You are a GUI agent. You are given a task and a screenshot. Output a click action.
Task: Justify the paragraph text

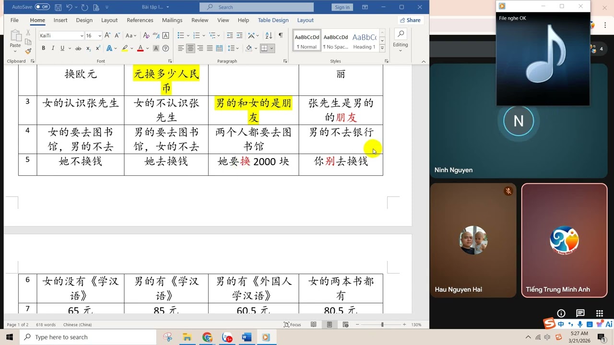coord(210,48)
